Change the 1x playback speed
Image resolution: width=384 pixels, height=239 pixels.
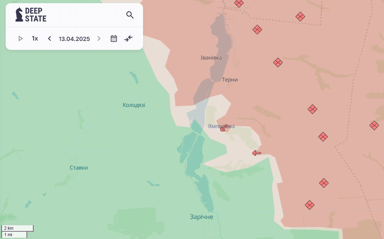click(35, 38)
